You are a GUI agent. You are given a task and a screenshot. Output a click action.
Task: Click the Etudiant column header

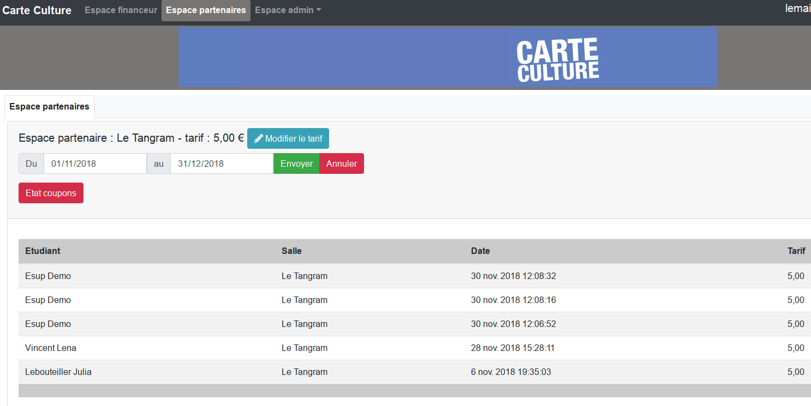point(43,251)
